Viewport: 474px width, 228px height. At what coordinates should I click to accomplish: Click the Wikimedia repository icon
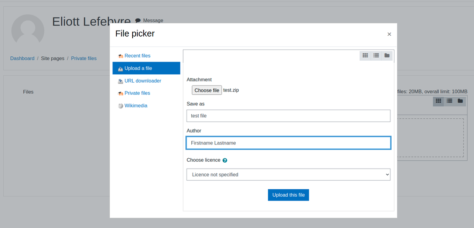[121, 106]
